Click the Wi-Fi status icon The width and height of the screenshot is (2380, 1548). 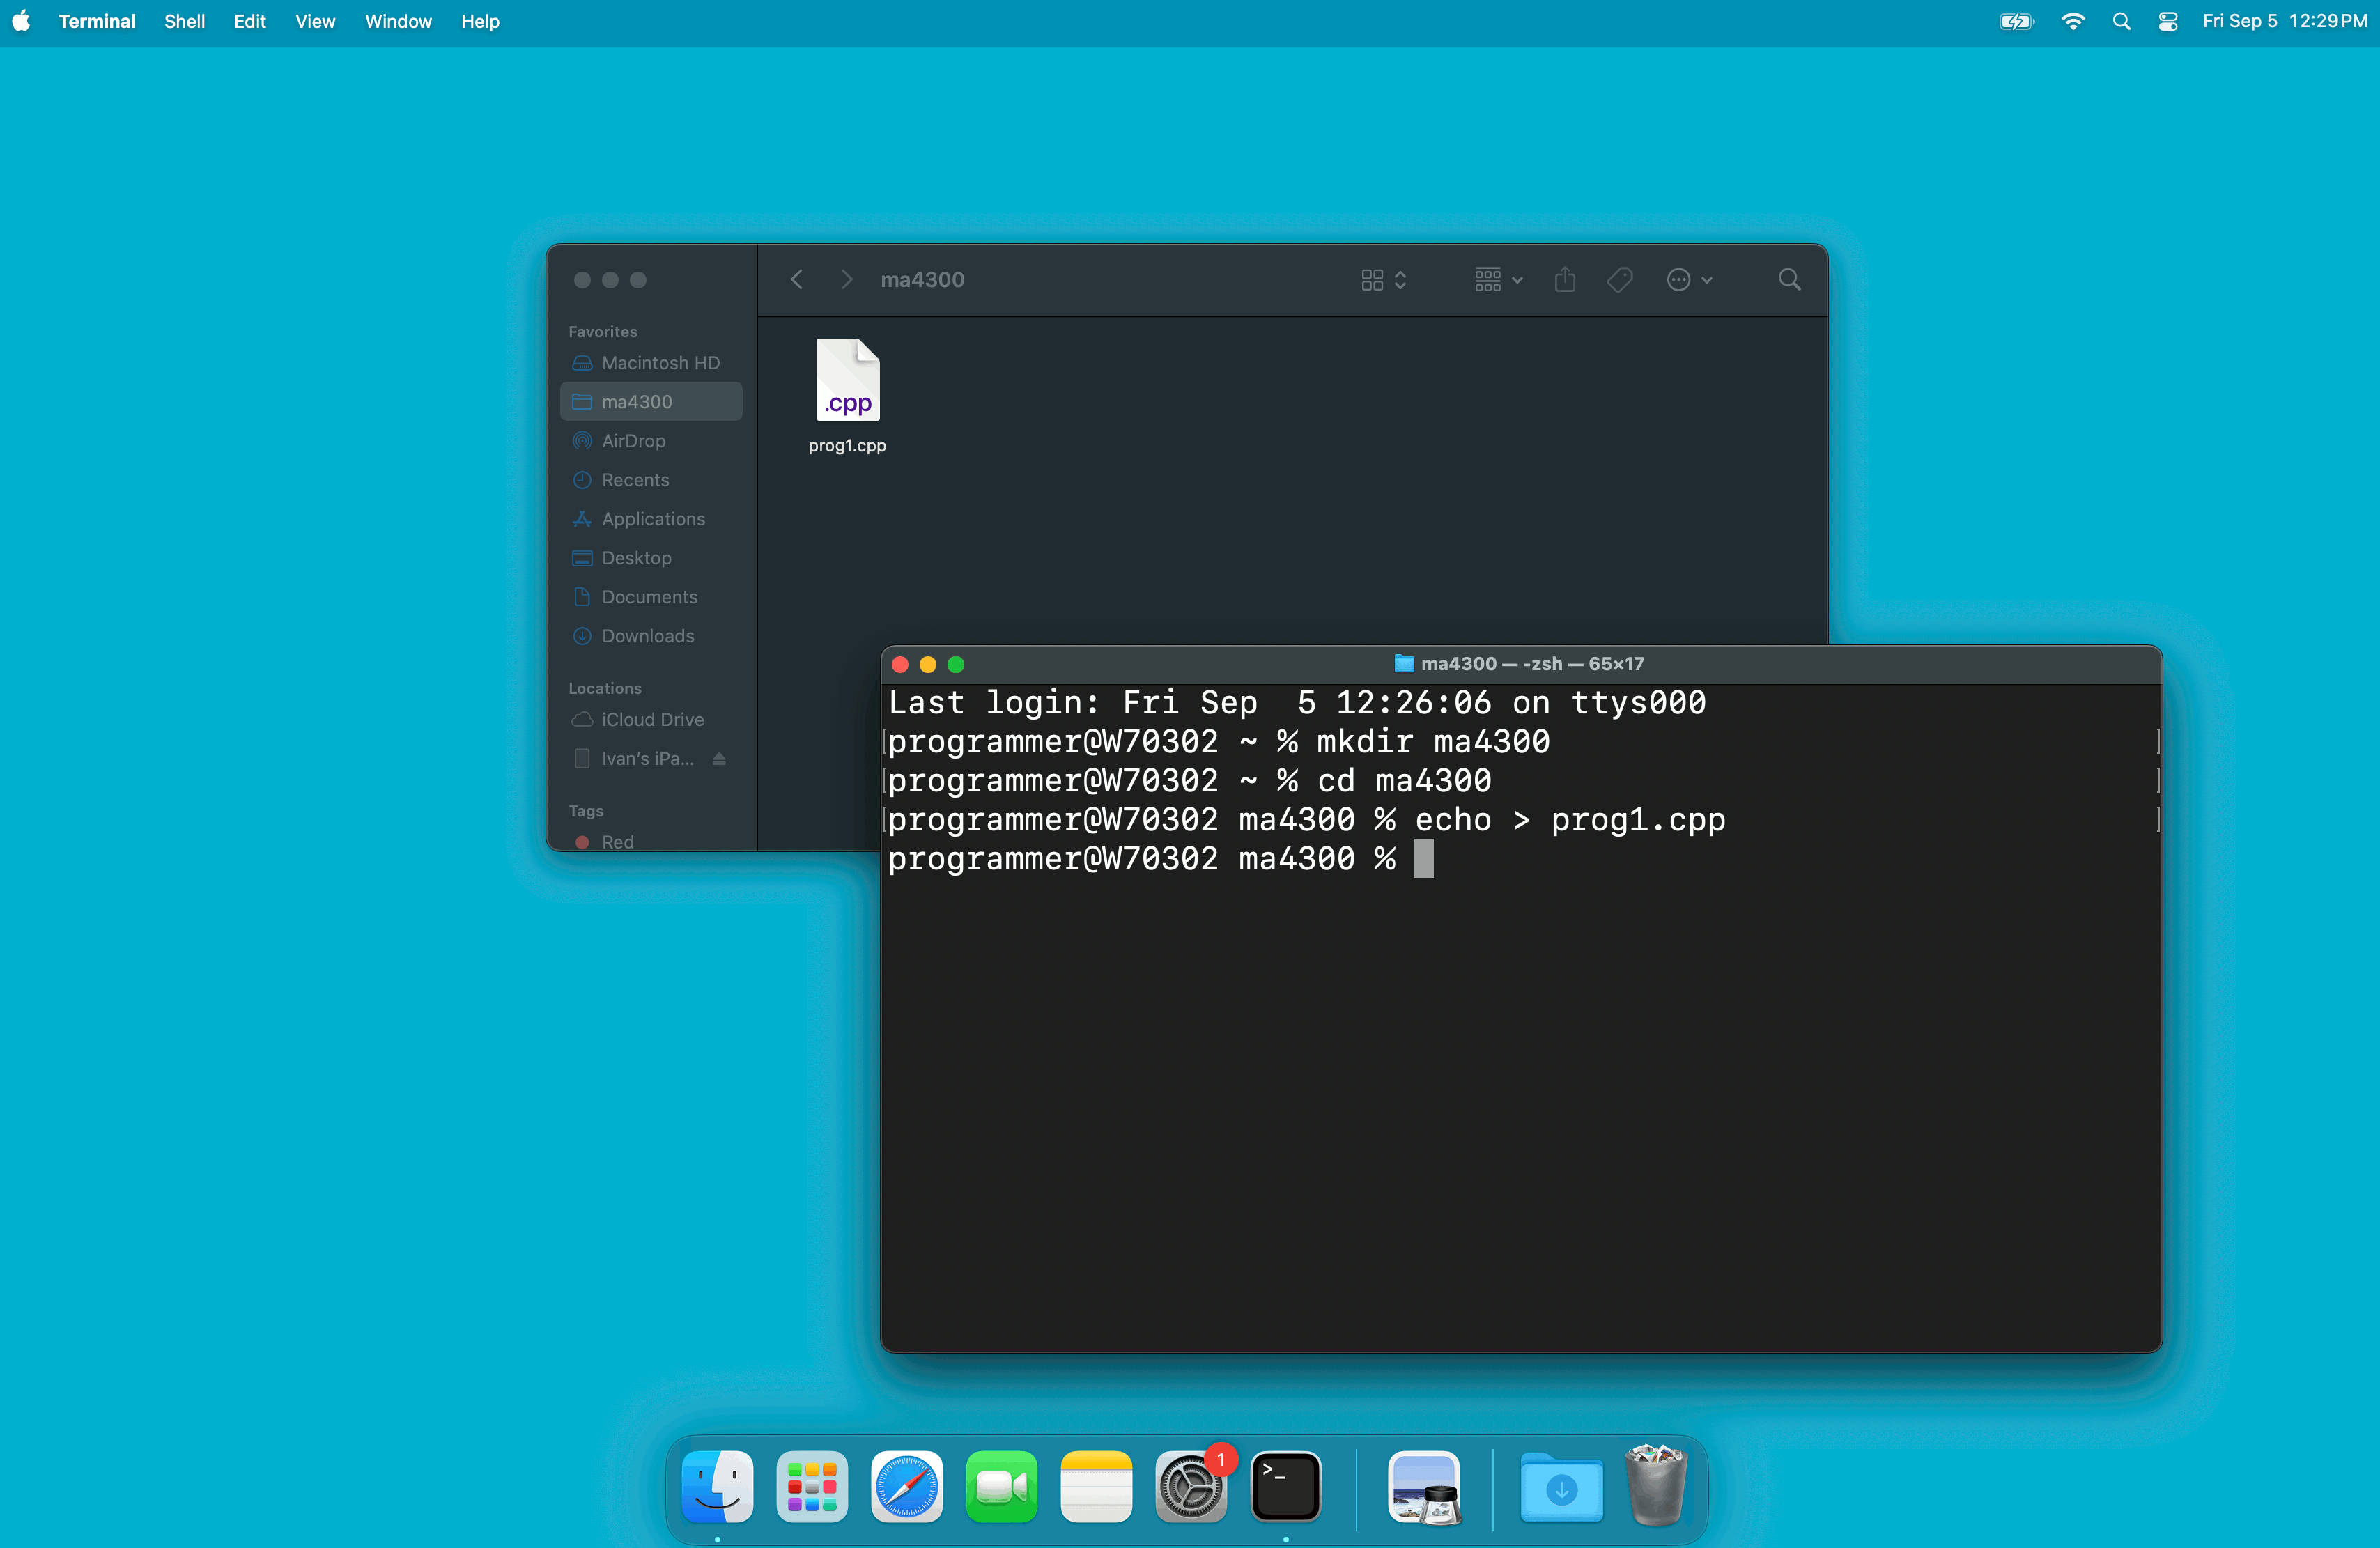[2073, 21]
